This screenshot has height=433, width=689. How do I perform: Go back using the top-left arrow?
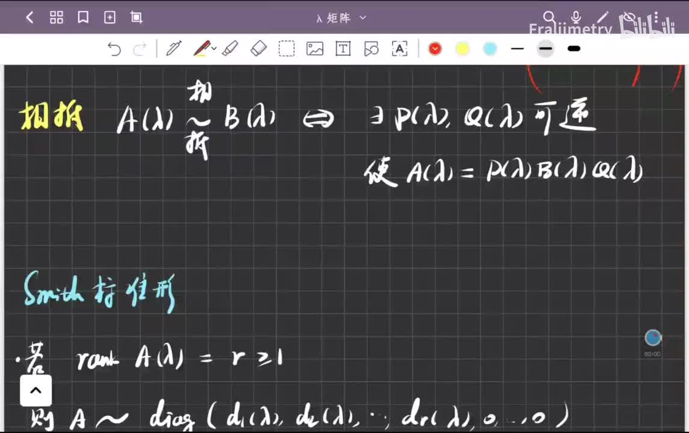[30, 17]
